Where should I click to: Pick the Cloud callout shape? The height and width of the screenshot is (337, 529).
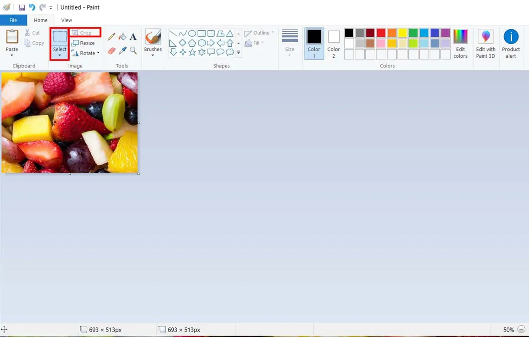[x=230, y=52]
